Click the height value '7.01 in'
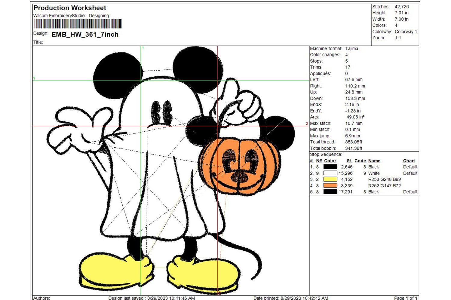451x300 pixels. click(x=402, y=13)
